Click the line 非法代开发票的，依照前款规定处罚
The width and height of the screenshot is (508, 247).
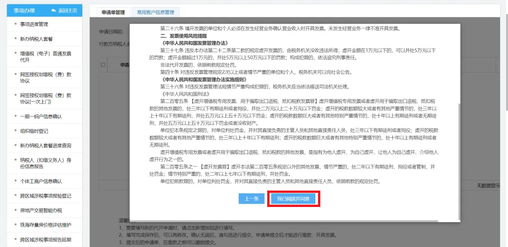[x=198, y=65]
